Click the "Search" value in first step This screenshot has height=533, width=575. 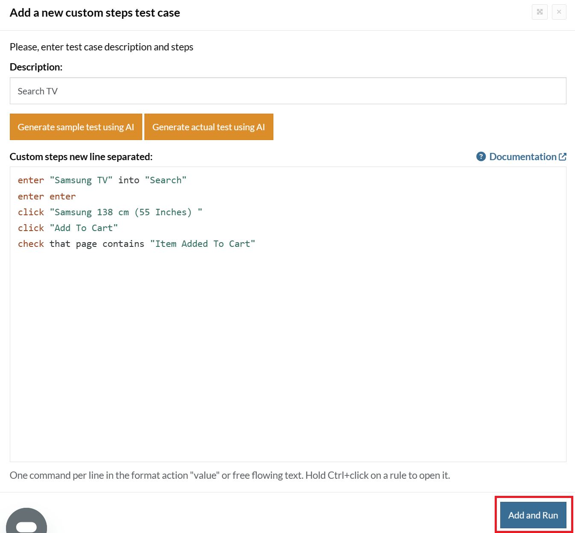[165, 180]
